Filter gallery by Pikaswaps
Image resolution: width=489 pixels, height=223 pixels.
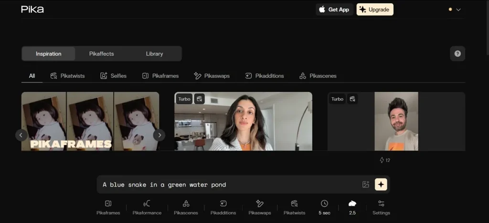212,76
